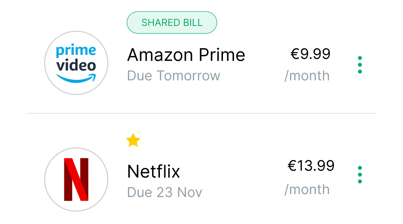
Task: Click the divider line between the subscriptions
Action: pyautogui.click(x=201, y=114)
